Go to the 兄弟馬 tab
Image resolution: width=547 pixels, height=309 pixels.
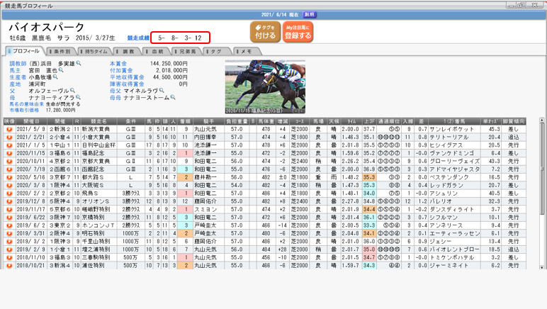click(x=186, y=52)
